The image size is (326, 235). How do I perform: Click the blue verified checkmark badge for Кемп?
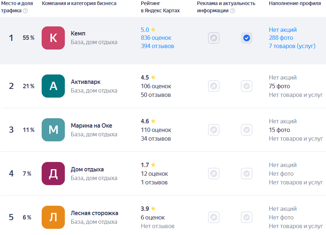tap(247, 38)
